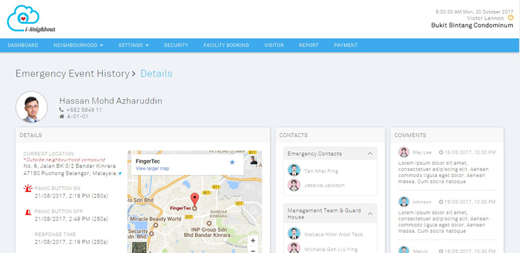This screenshot has width=520, height=253.
Task: Zoom in on the map
Action: (x=253, y=241)
